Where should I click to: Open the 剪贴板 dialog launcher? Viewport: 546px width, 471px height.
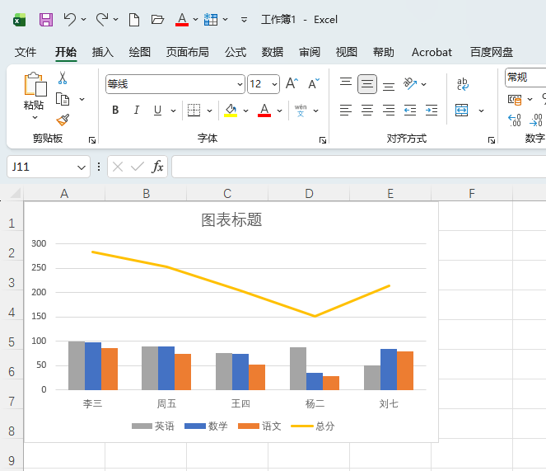tap(92, 140)
